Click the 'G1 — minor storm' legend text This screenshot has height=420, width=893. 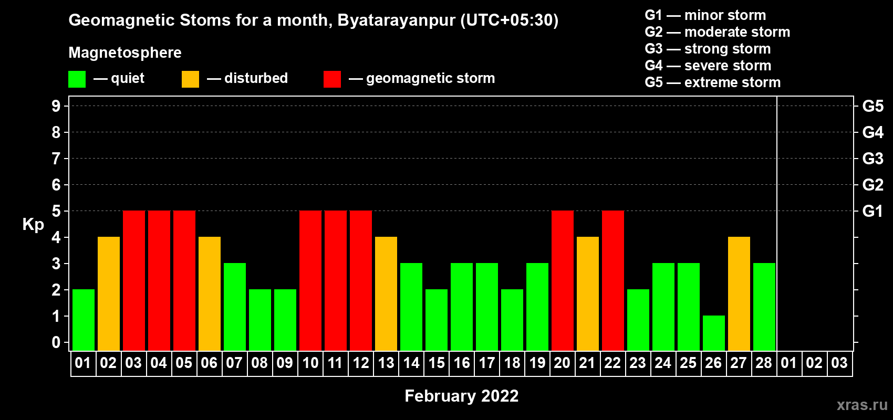point(705,15)
